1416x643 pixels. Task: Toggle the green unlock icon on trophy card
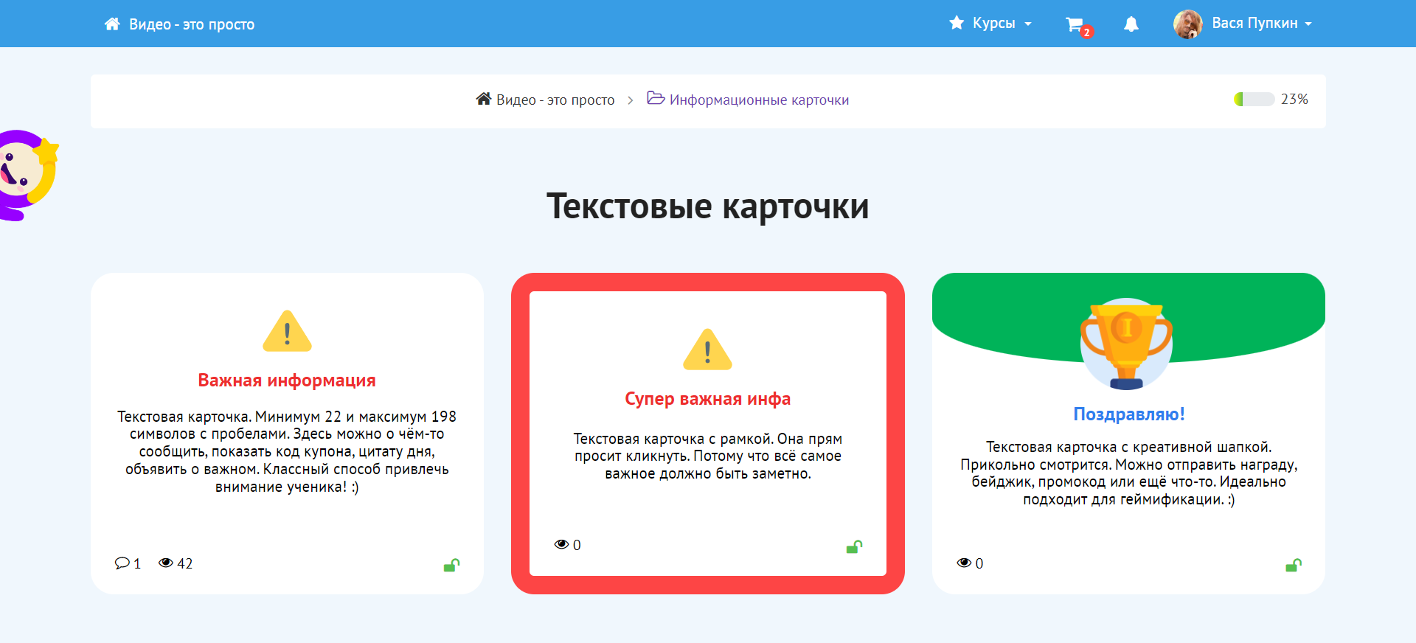(1293, 566)
